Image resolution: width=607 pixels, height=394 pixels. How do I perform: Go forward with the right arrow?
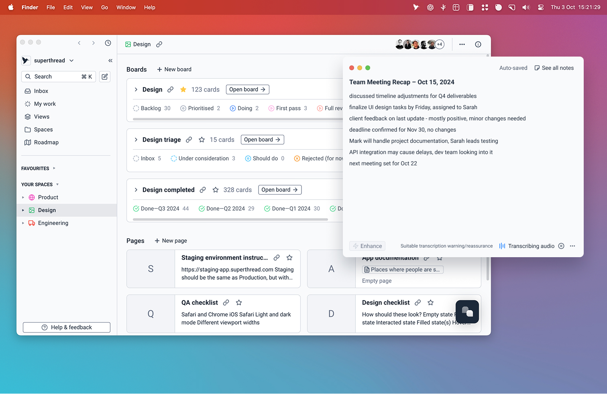click(x=94, y=43)
